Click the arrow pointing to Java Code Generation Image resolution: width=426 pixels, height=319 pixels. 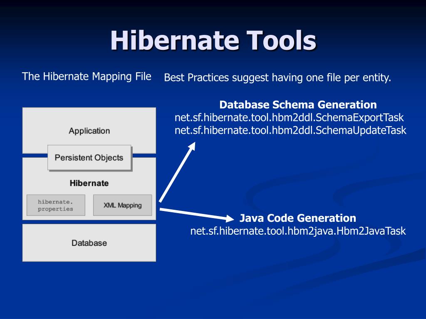tap(196, 213)
